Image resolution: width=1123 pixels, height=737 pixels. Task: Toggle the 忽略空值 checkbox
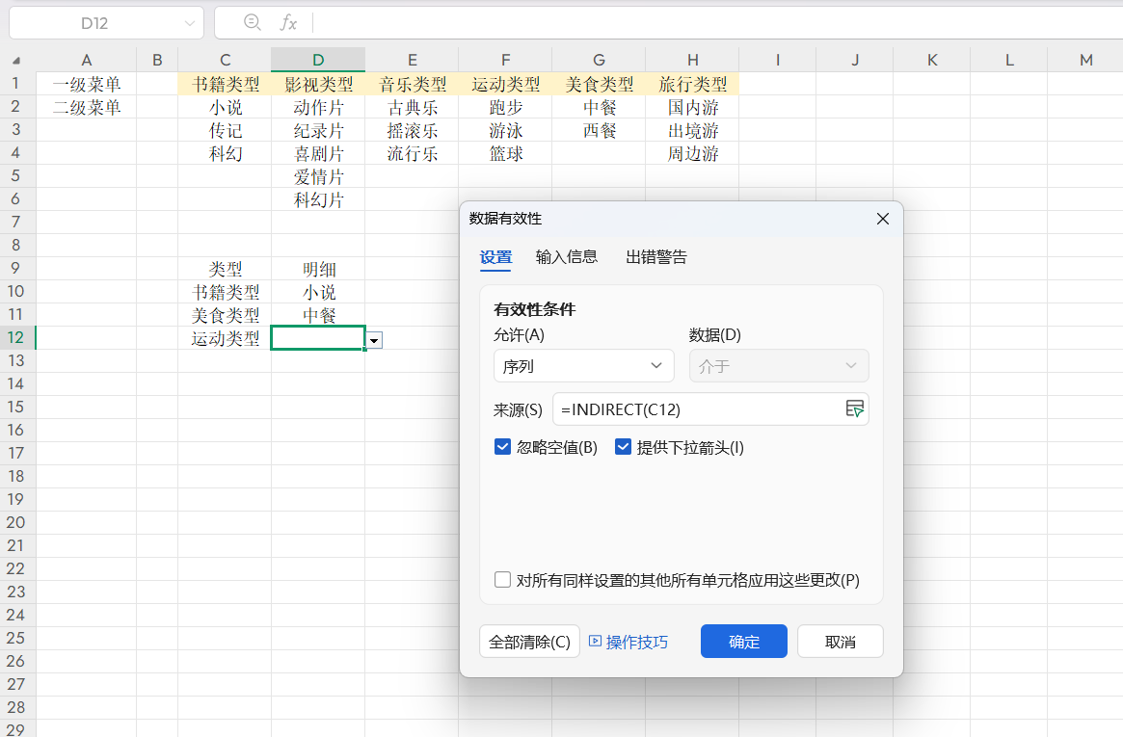[x=503, y=447]
